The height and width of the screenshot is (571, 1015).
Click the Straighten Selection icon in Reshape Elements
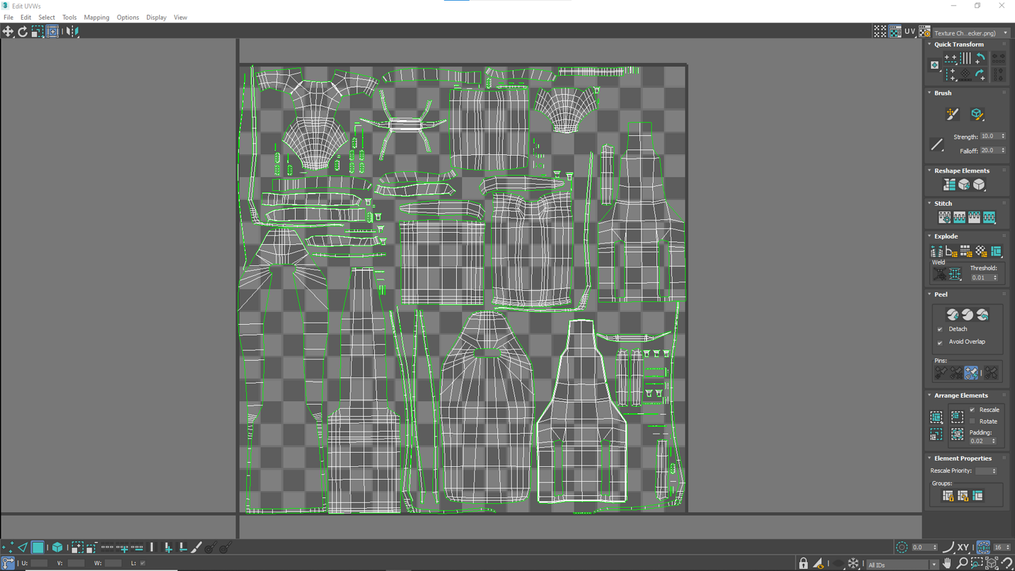point(949,185)
